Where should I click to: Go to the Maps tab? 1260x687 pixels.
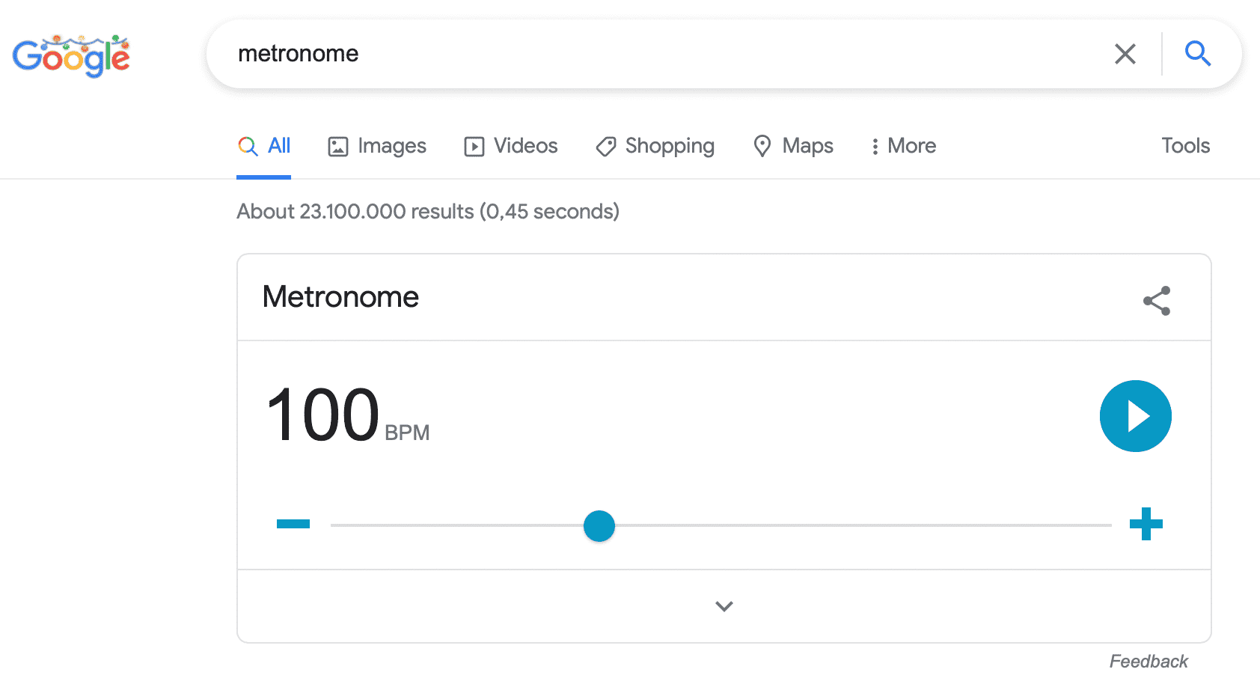[793, 146]
